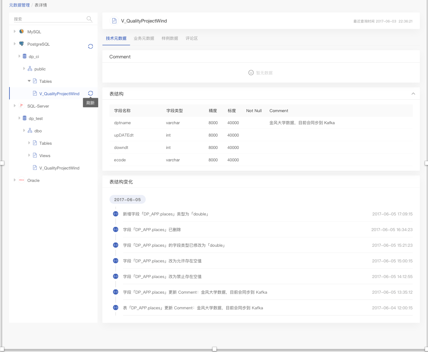428x352 pixels.
Task: Expand the Oracle tree node
Action: [15, 180]
